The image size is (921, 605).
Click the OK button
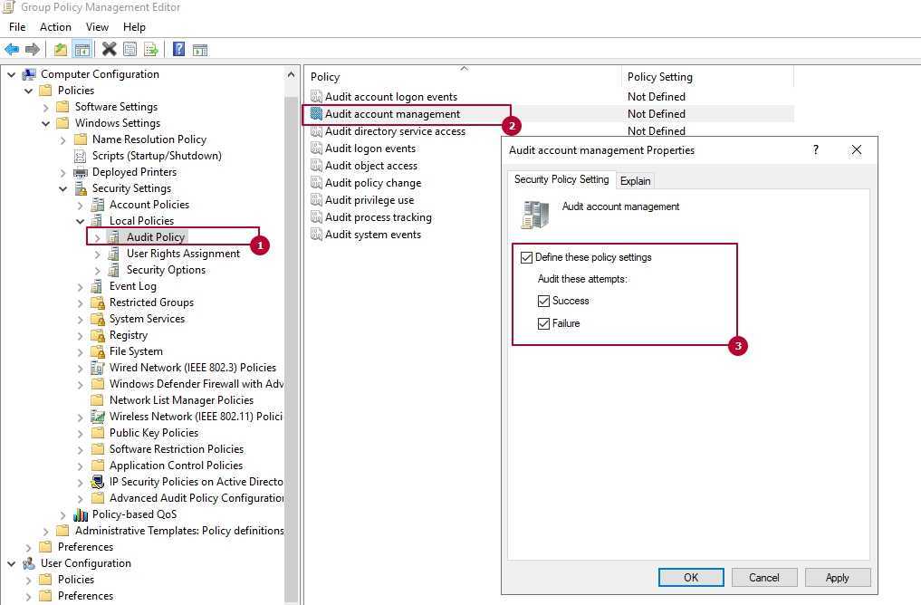tap(691, 578)
